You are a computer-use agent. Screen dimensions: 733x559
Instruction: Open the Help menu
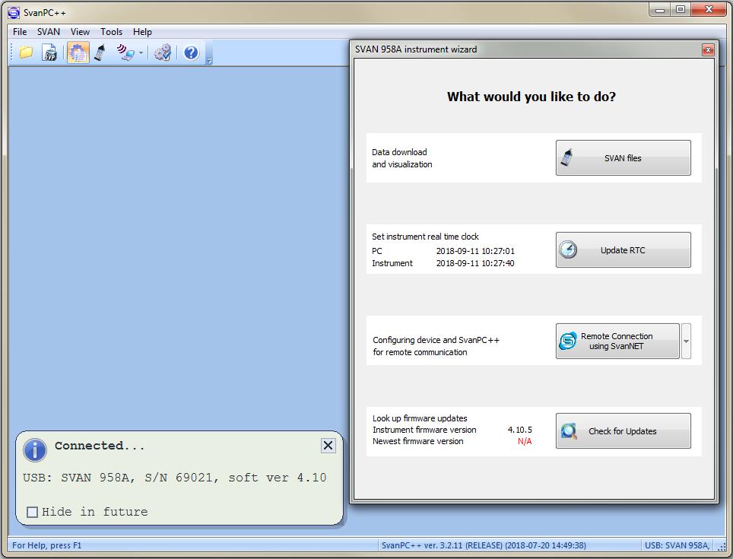[x=142, y=32]
